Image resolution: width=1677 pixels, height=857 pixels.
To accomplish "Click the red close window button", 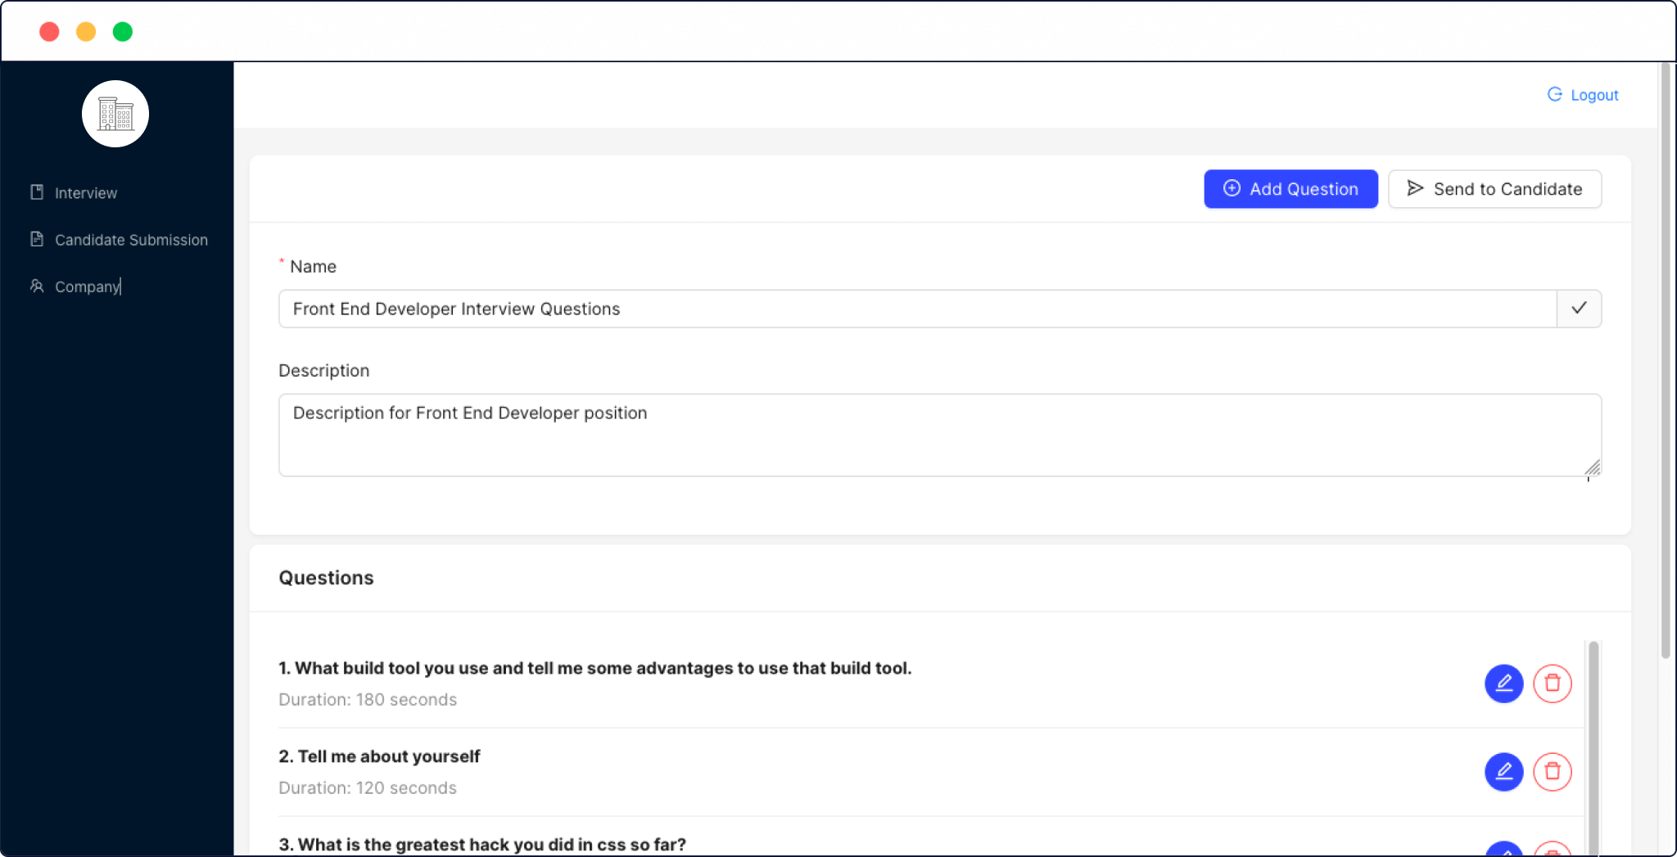I will click(49, 32).
